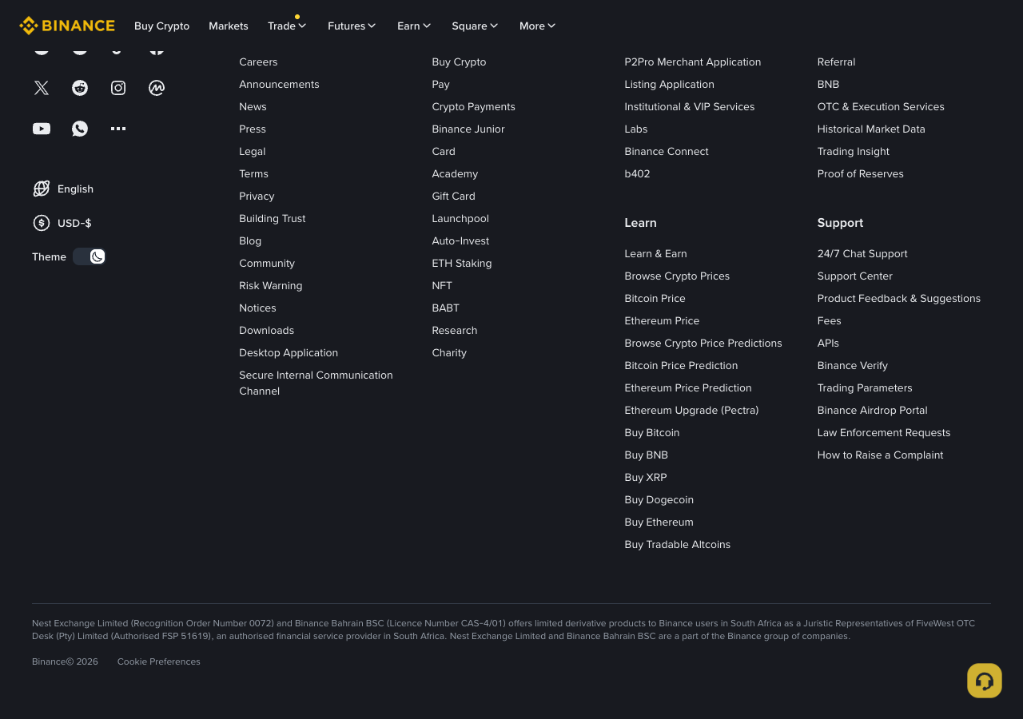Open the 24/7 Chat Support link

[x=862, y=253]
